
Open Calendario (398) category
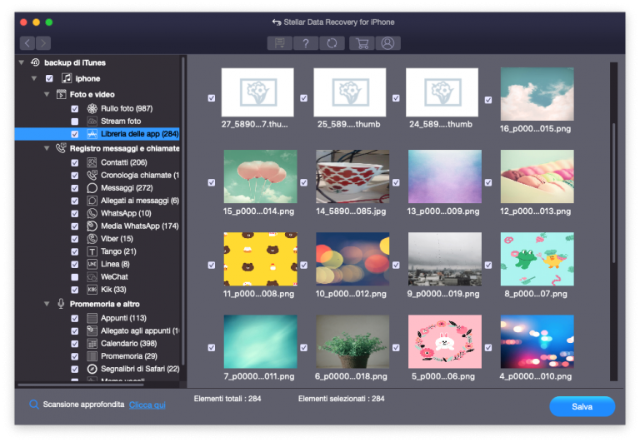tap(131, 344)
